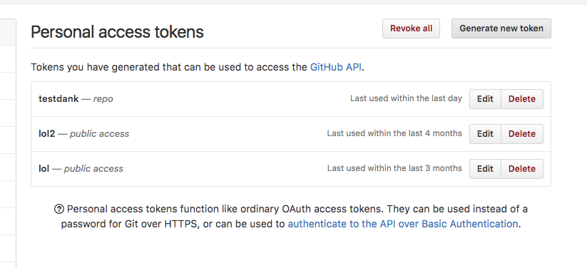
Task: Select the lol2 token name
Action: (x=47, y=133)
